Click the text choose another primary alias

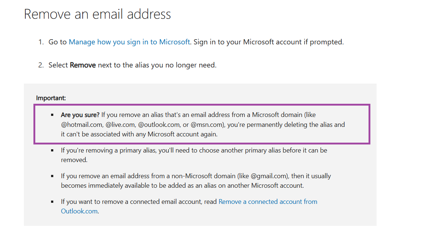tap(245, 150)
